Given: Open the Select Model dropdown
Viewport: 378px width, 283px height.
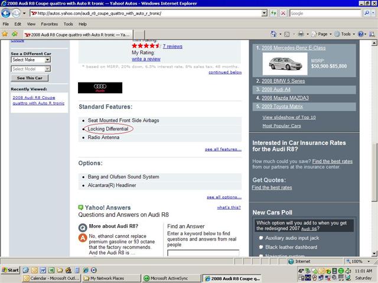Looking at the screenshot, I should (x=47, y=69).
